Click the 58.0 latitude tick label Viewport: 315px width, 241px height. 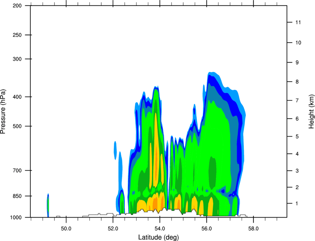tap(253, 229)
